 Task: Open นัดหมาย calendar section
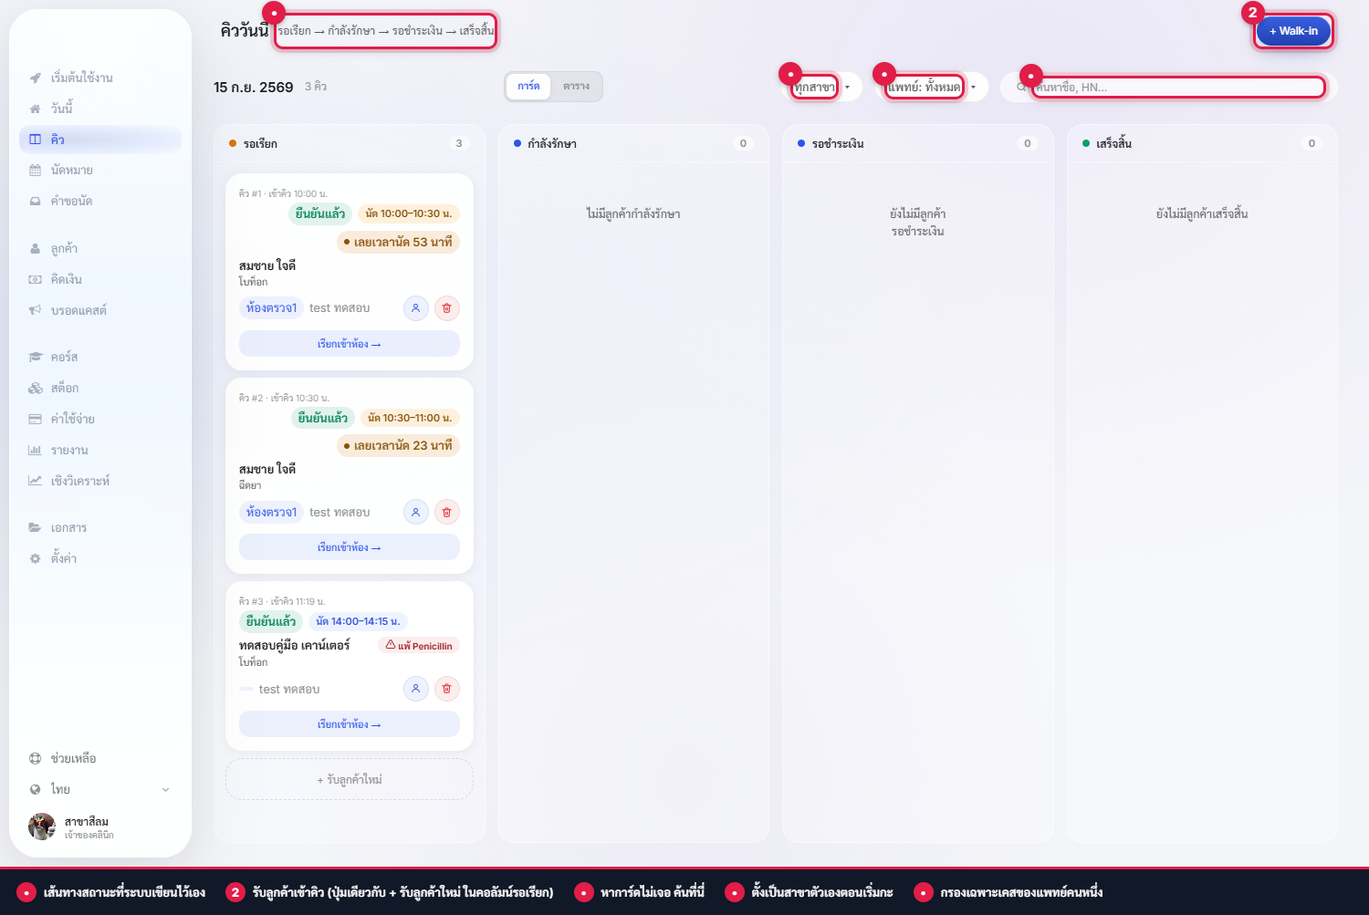click(100, 171)
